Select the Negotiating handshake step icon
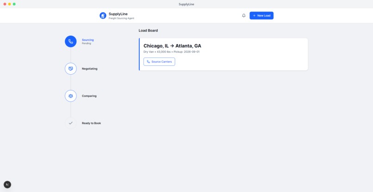The image size is (373, 192). 71,69
